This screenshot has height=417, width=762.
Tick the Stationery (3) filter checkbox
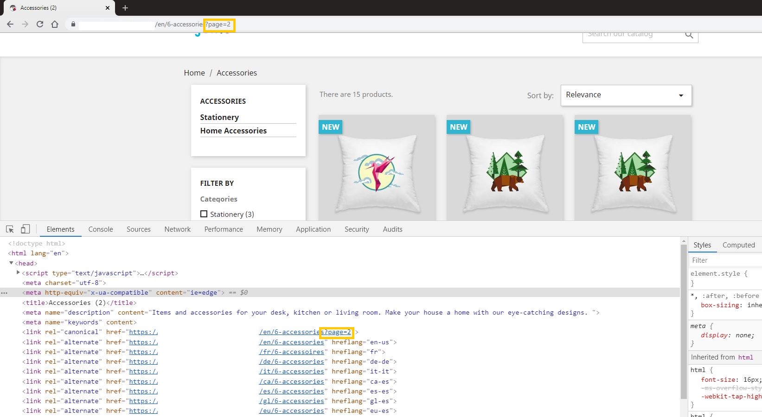[204, 214]
